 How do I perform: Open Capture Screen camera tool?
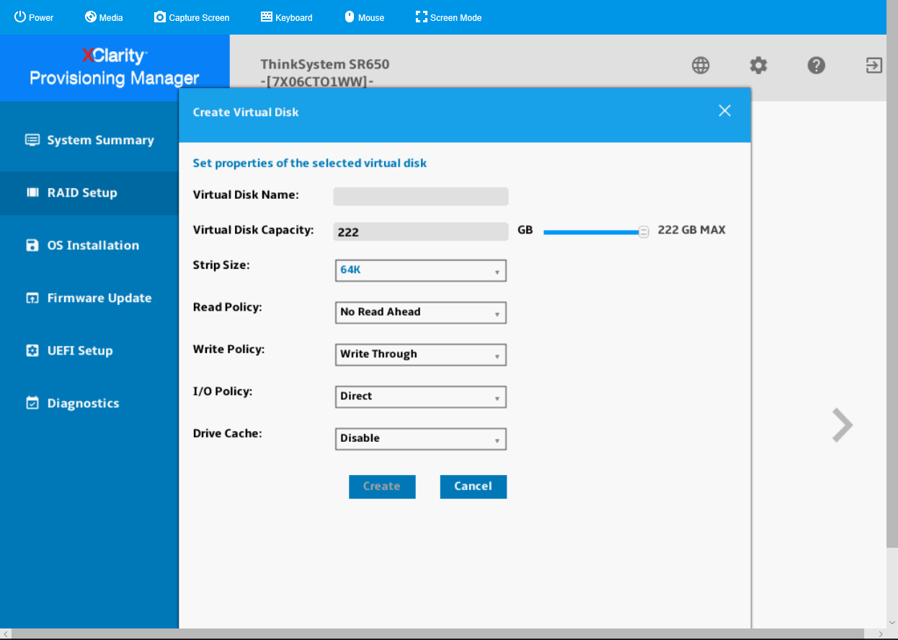point(160,17)
